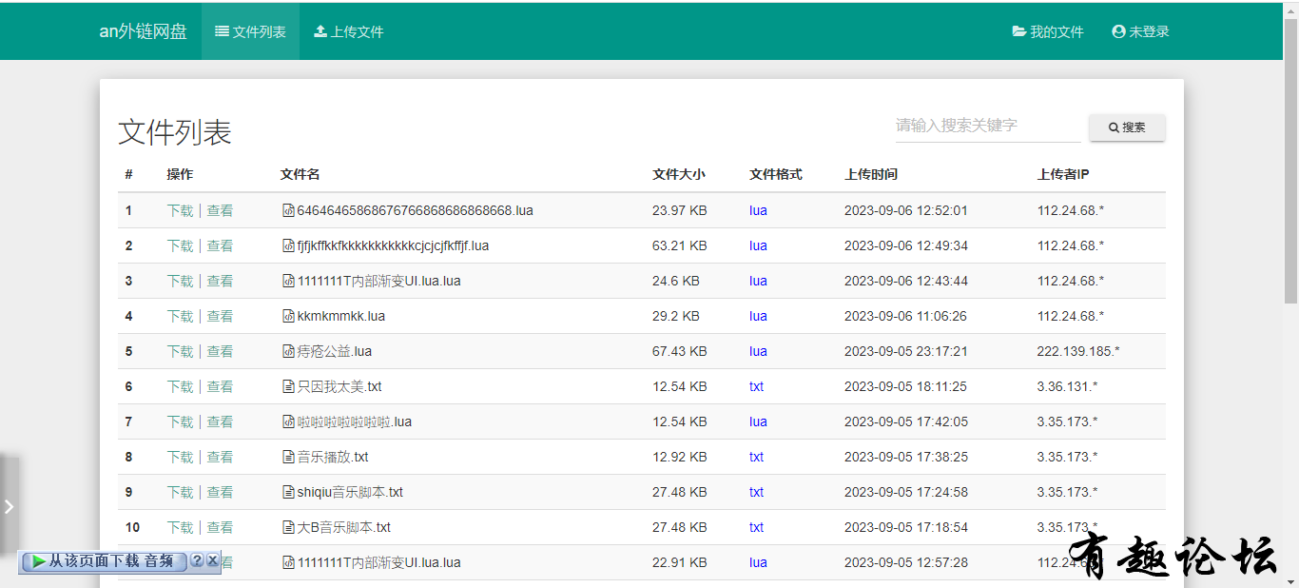Click the lua format link in row 1
1299x588 pixels.
click(x=758, y=210)
